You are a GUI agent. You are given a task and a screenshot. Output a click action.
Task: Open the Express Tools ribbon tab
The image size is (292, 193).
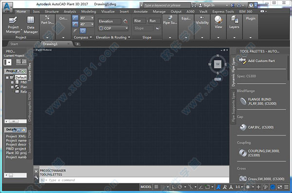[223, 12]
